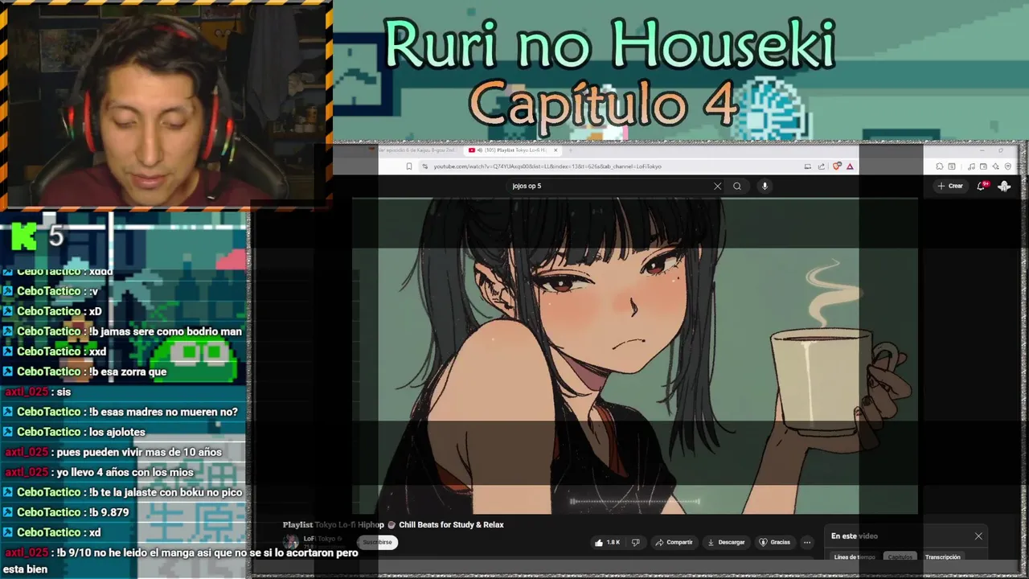Click the Crear button

(x=950, y=186)
